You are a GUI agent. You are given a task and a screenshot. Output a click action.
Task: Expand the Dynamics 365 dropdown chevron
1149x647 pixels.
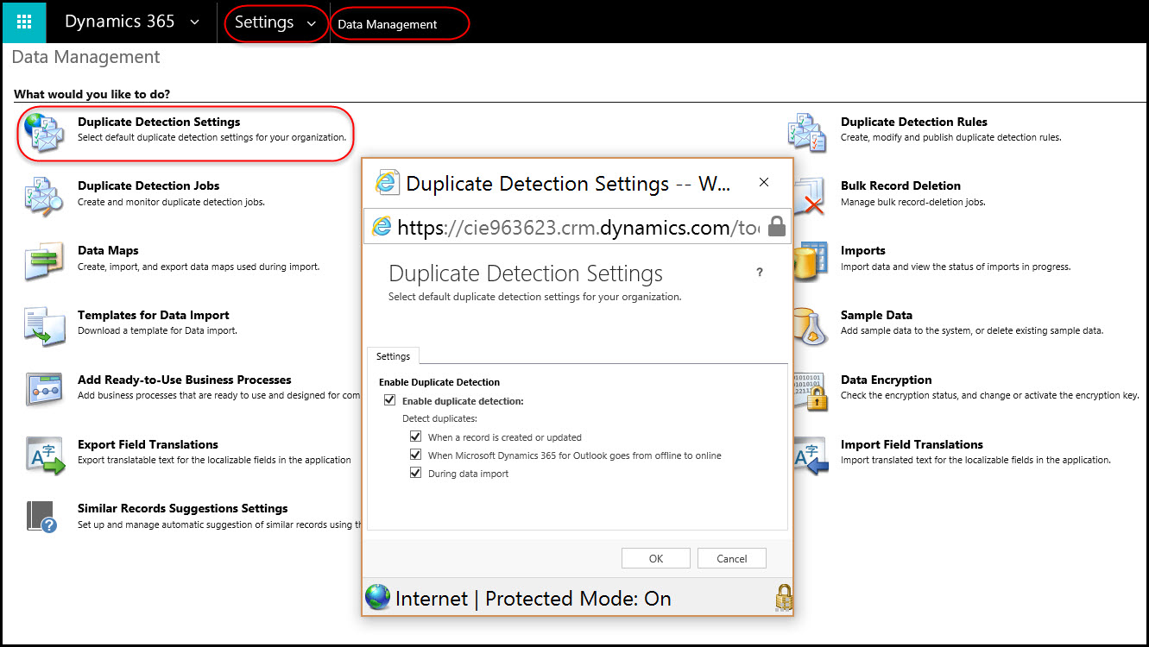[x=195, y=22]
